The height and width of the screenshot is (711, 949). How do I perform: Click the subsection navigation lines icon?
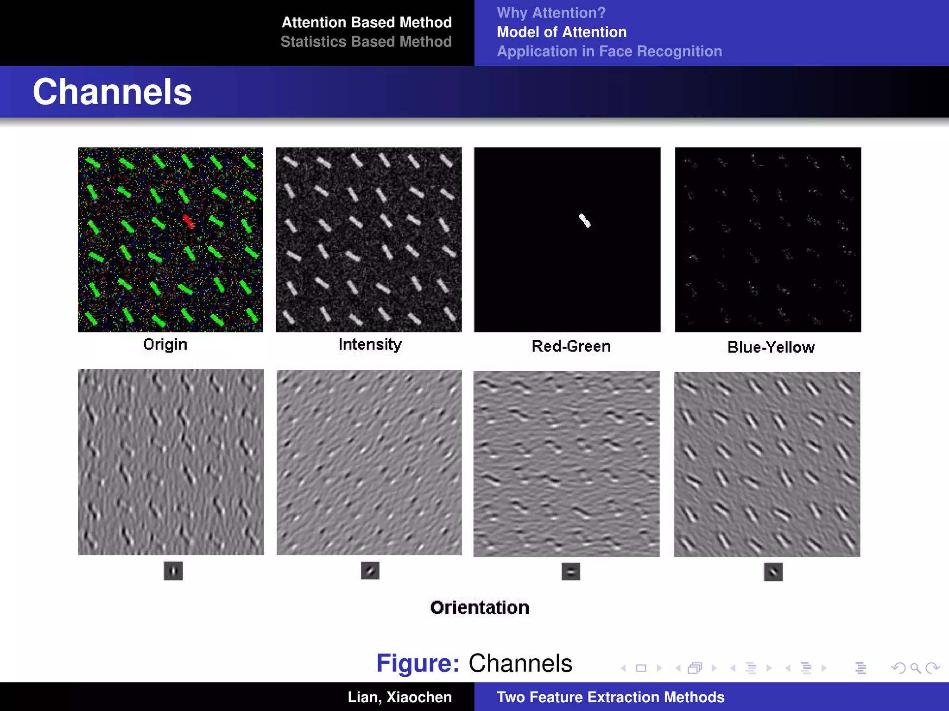[x=751, y=668]
